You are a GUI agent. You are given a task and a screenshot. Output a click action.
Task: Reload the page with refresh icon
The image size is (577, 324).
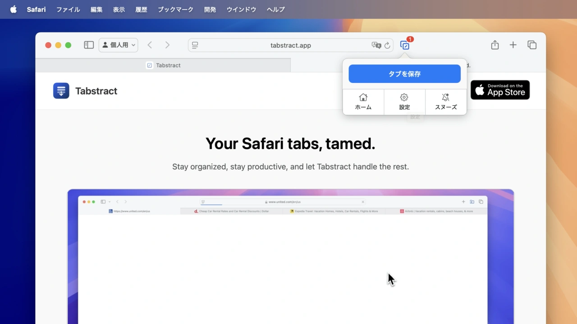pyautogui.click(x=387, y=45)
